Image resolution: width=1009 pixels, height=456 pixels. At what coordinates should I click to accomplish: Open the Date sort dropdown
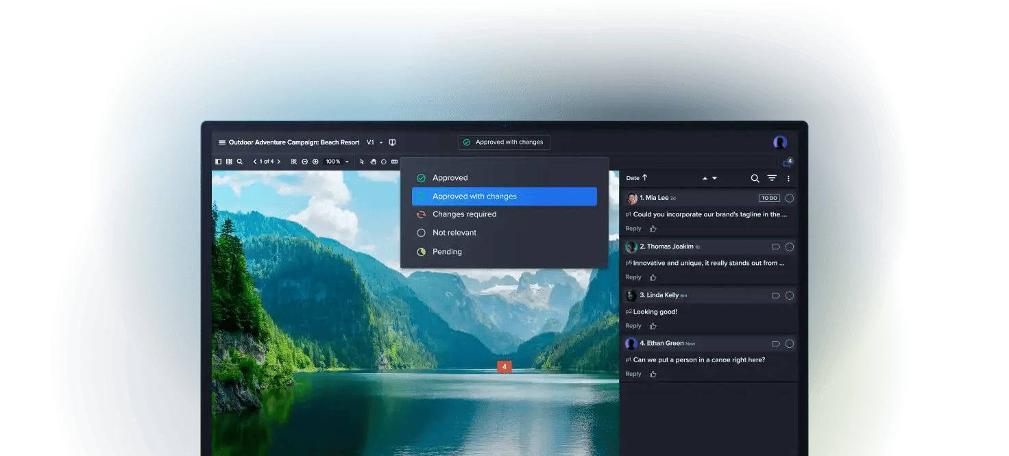tap(637, 178)
